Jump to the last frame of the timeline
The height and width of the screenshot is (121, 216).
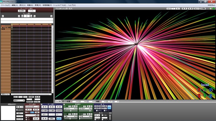point(51,16)
